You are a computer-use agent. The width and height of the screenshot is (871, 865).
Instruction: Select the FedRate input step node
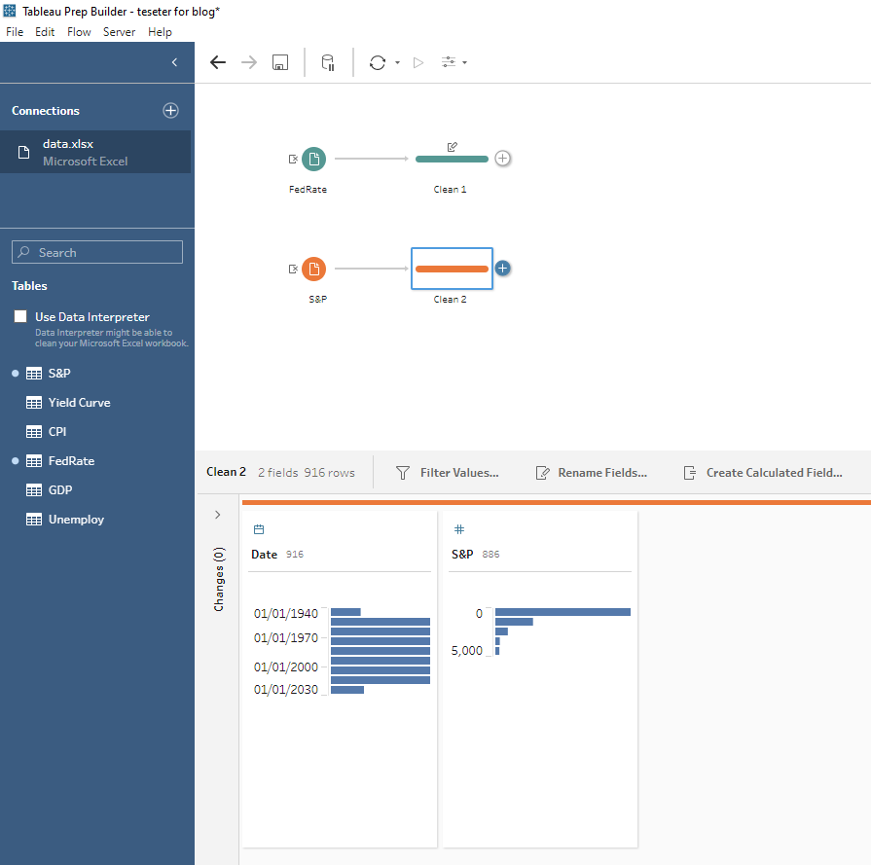313,159
